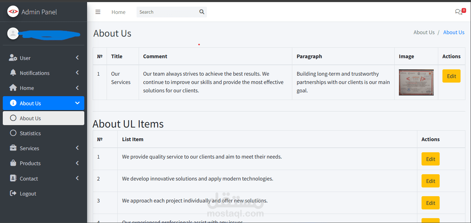This screenshot has height=223, width=471.
Task: Click the Logout arrow icon
Action: click(13, 193)
